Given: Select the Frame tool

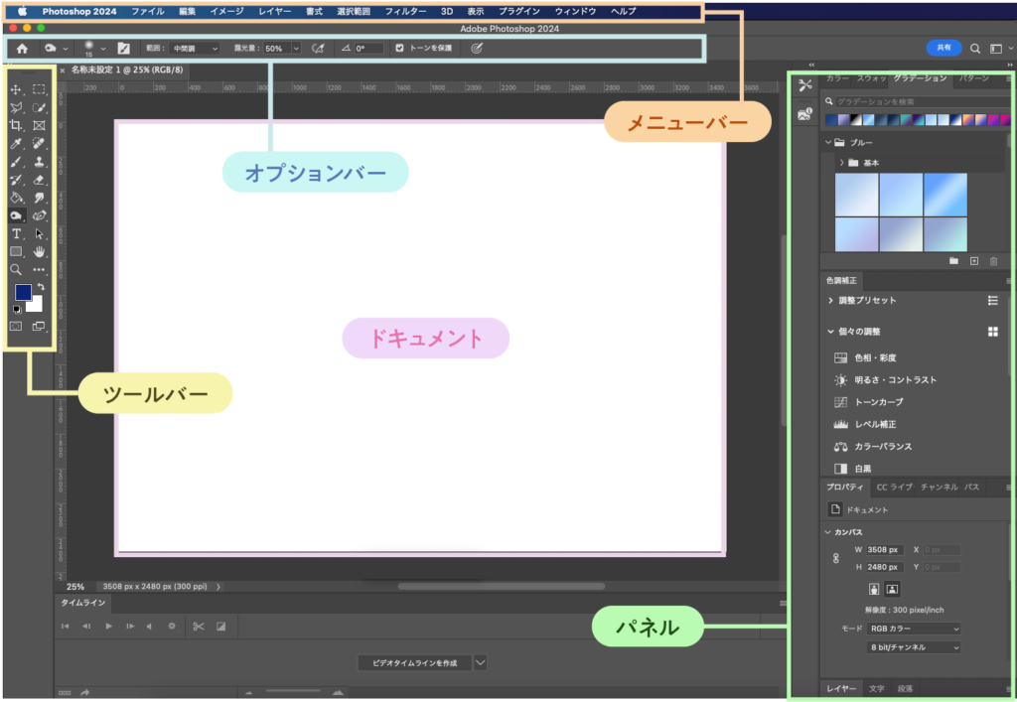Looking at the screenshot, I should pos(39,126).
